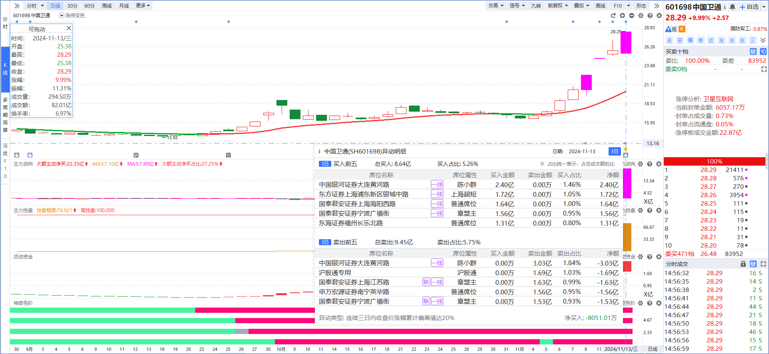The height and width of the screenshot is (354, 769).
Task: Open the 信号 dropdown menu
Action: coord(517,6)
